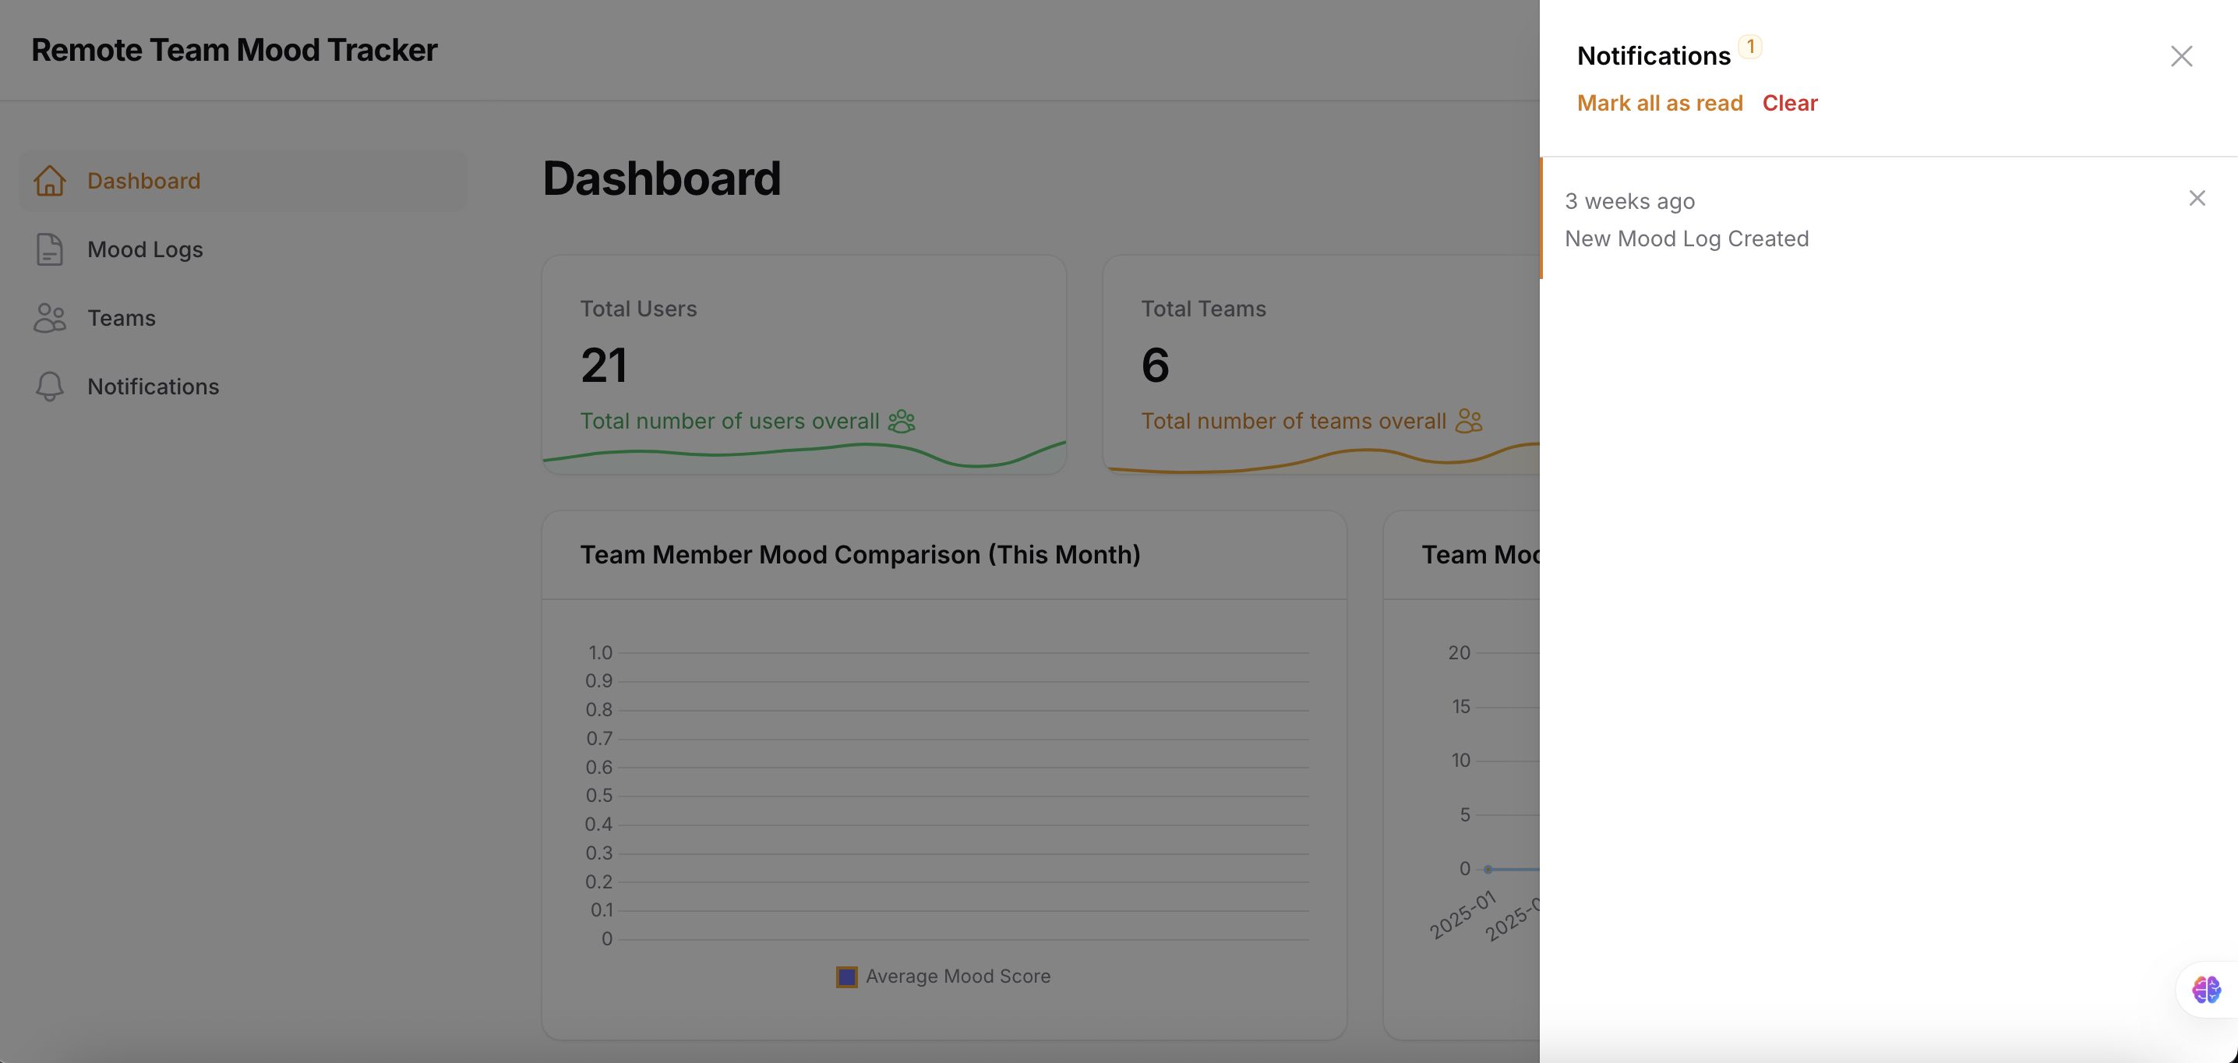Click the users group icon in Total Users card
The image size is (2238, 1063).
pyautogui.click(x=902, y=422)
